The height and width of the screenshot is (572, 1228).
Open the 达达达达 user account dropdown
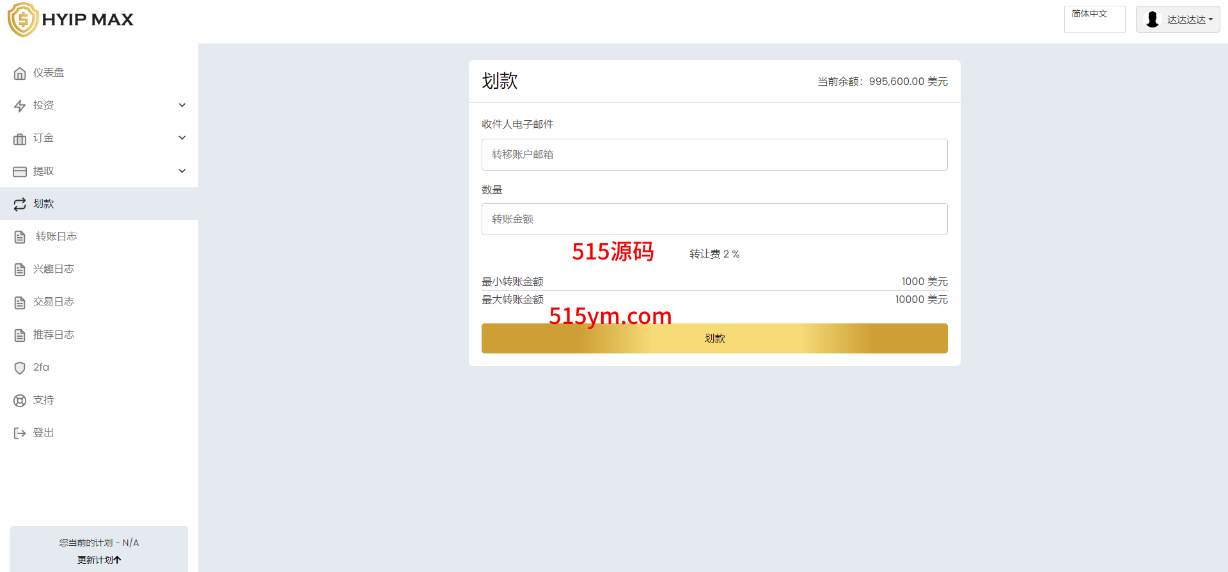pyautogui.click(x=1177, y=19)
